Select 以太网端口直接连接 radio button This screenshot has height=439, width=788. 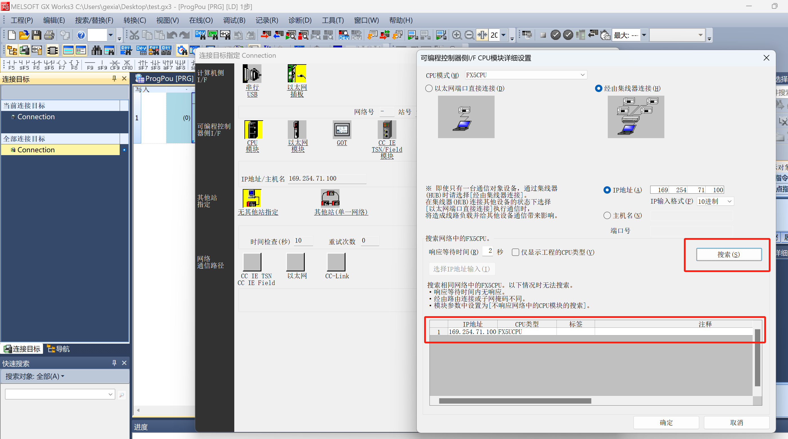click(x=429, y=88)
